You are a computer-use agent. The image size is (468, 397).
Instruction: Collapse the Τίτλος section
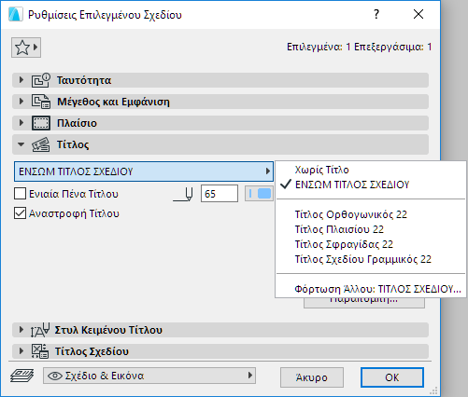tap(21, 144)
